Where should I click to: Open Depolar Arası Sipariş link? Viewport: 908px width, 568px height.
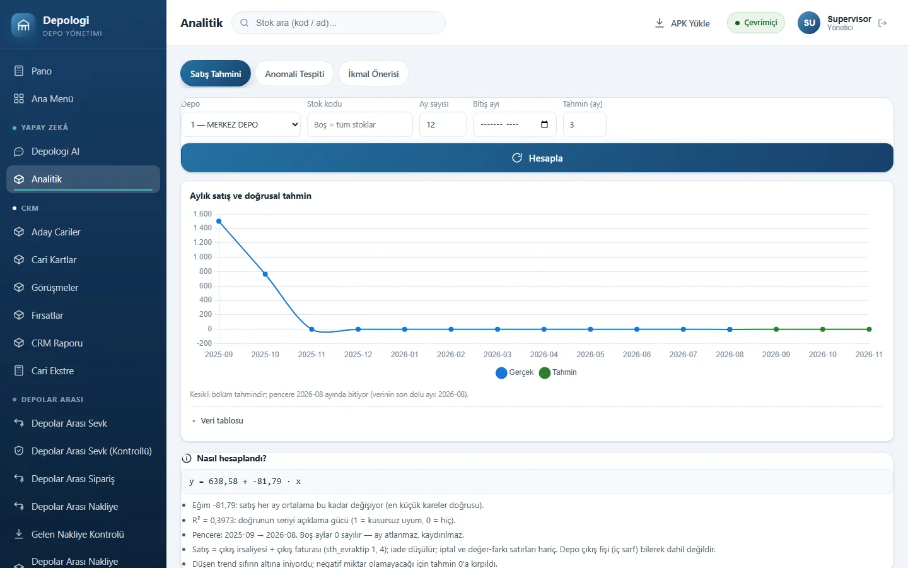coord(83,479)
